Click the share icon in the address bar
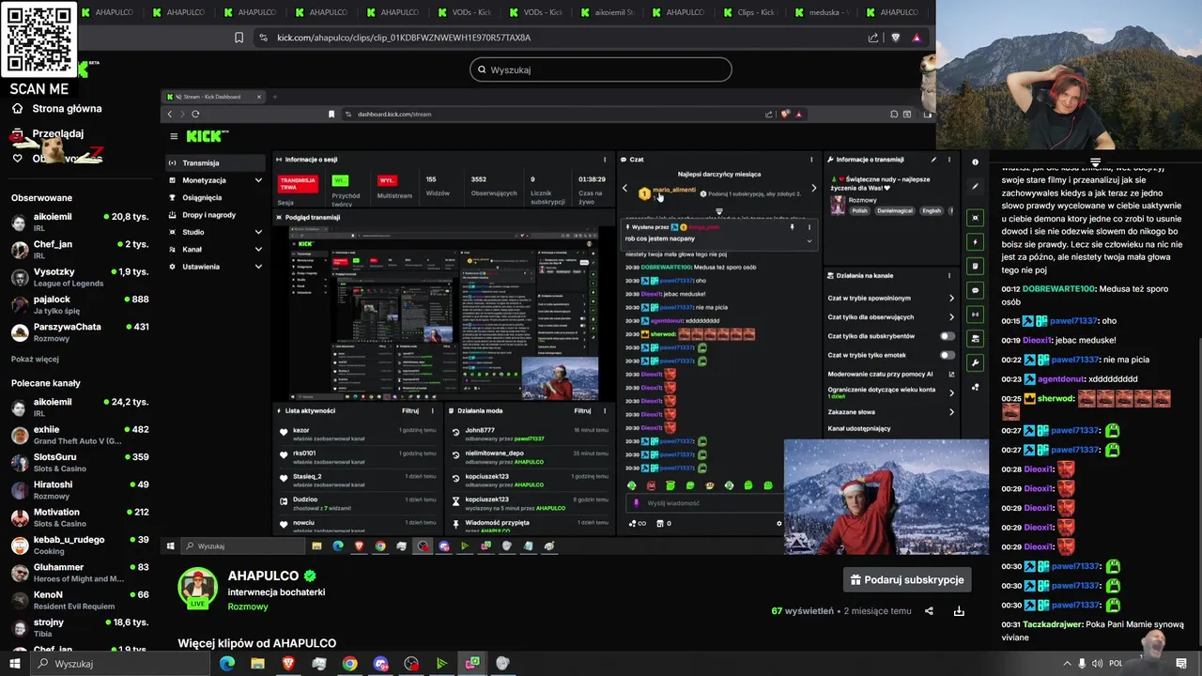This screenshot has width=1202, height=676. 873,38
